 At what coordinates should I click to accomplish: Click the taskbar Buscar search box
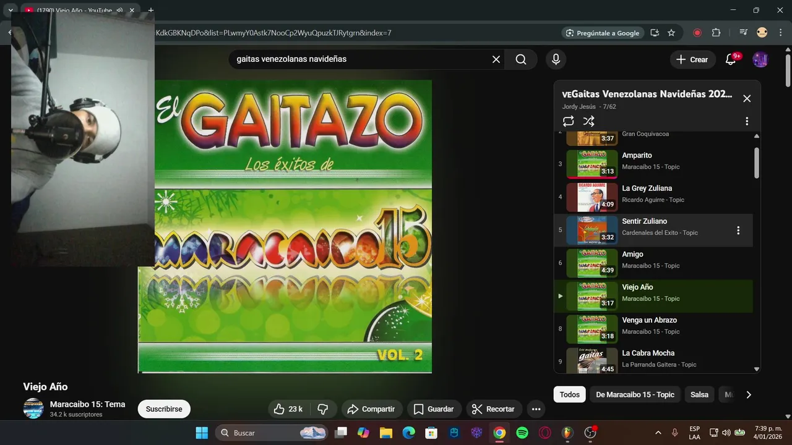pos(272,433)
